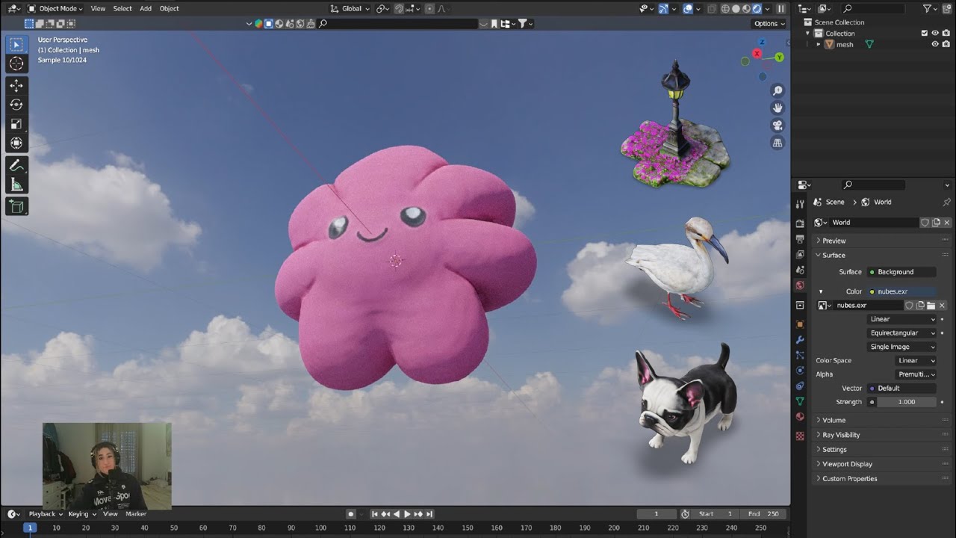The height and width of the screenshot is (538, 956).
Task: Open the View menu in the viewport header
Action: (x=98, y=9)
